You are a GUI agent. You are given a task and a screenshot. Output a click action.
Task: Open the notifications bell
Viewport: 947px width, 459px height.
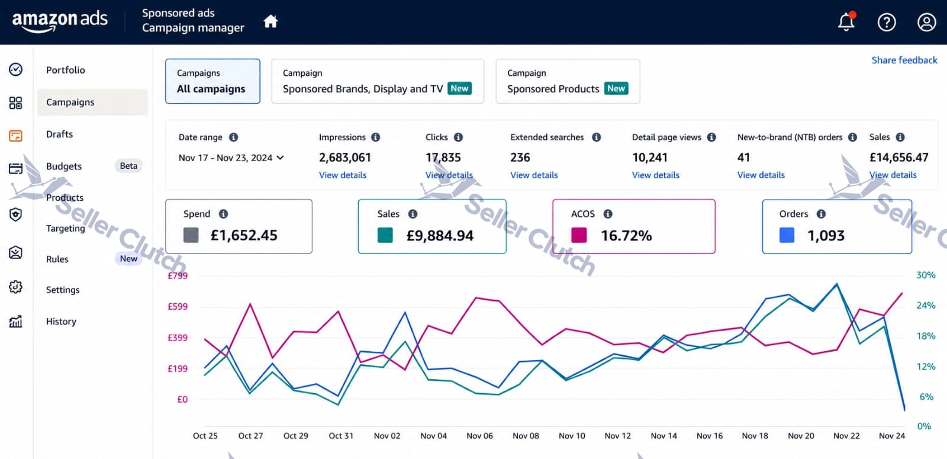pyautogui.click(x=846, y=22)
